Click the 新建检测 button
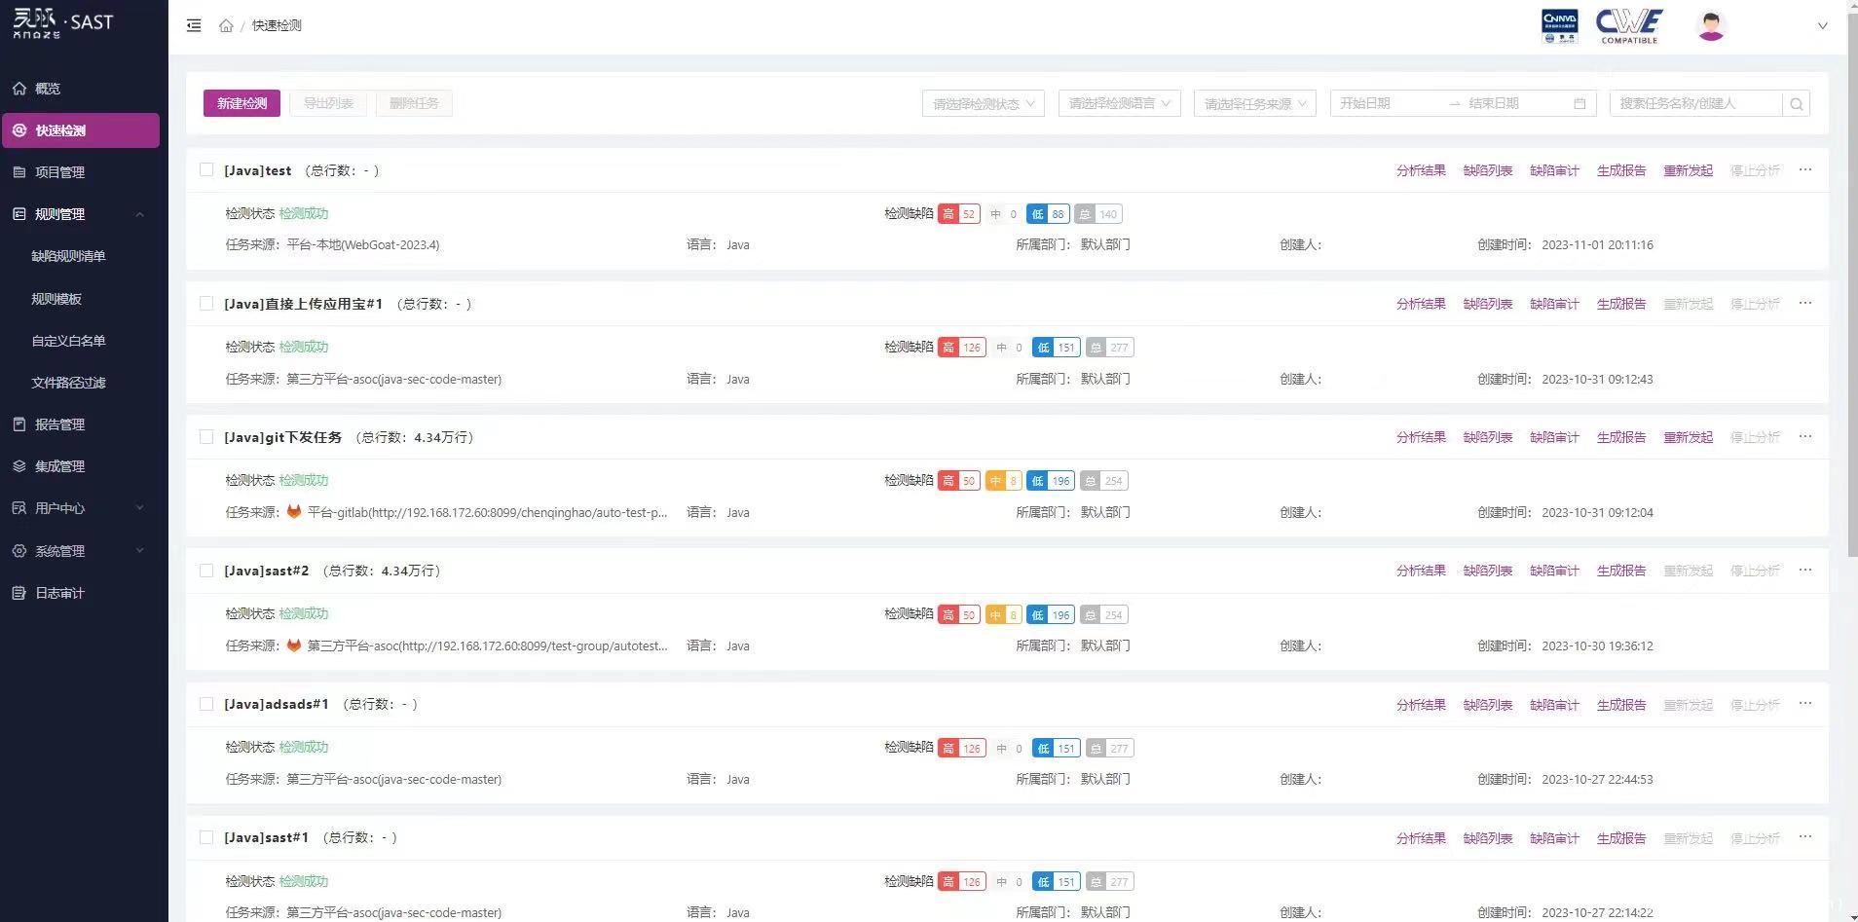This screenshot has height=922, width=1858. pos(242,104)
